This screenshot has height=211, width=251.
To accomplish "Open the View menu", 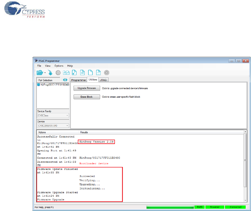I will 48,66.
